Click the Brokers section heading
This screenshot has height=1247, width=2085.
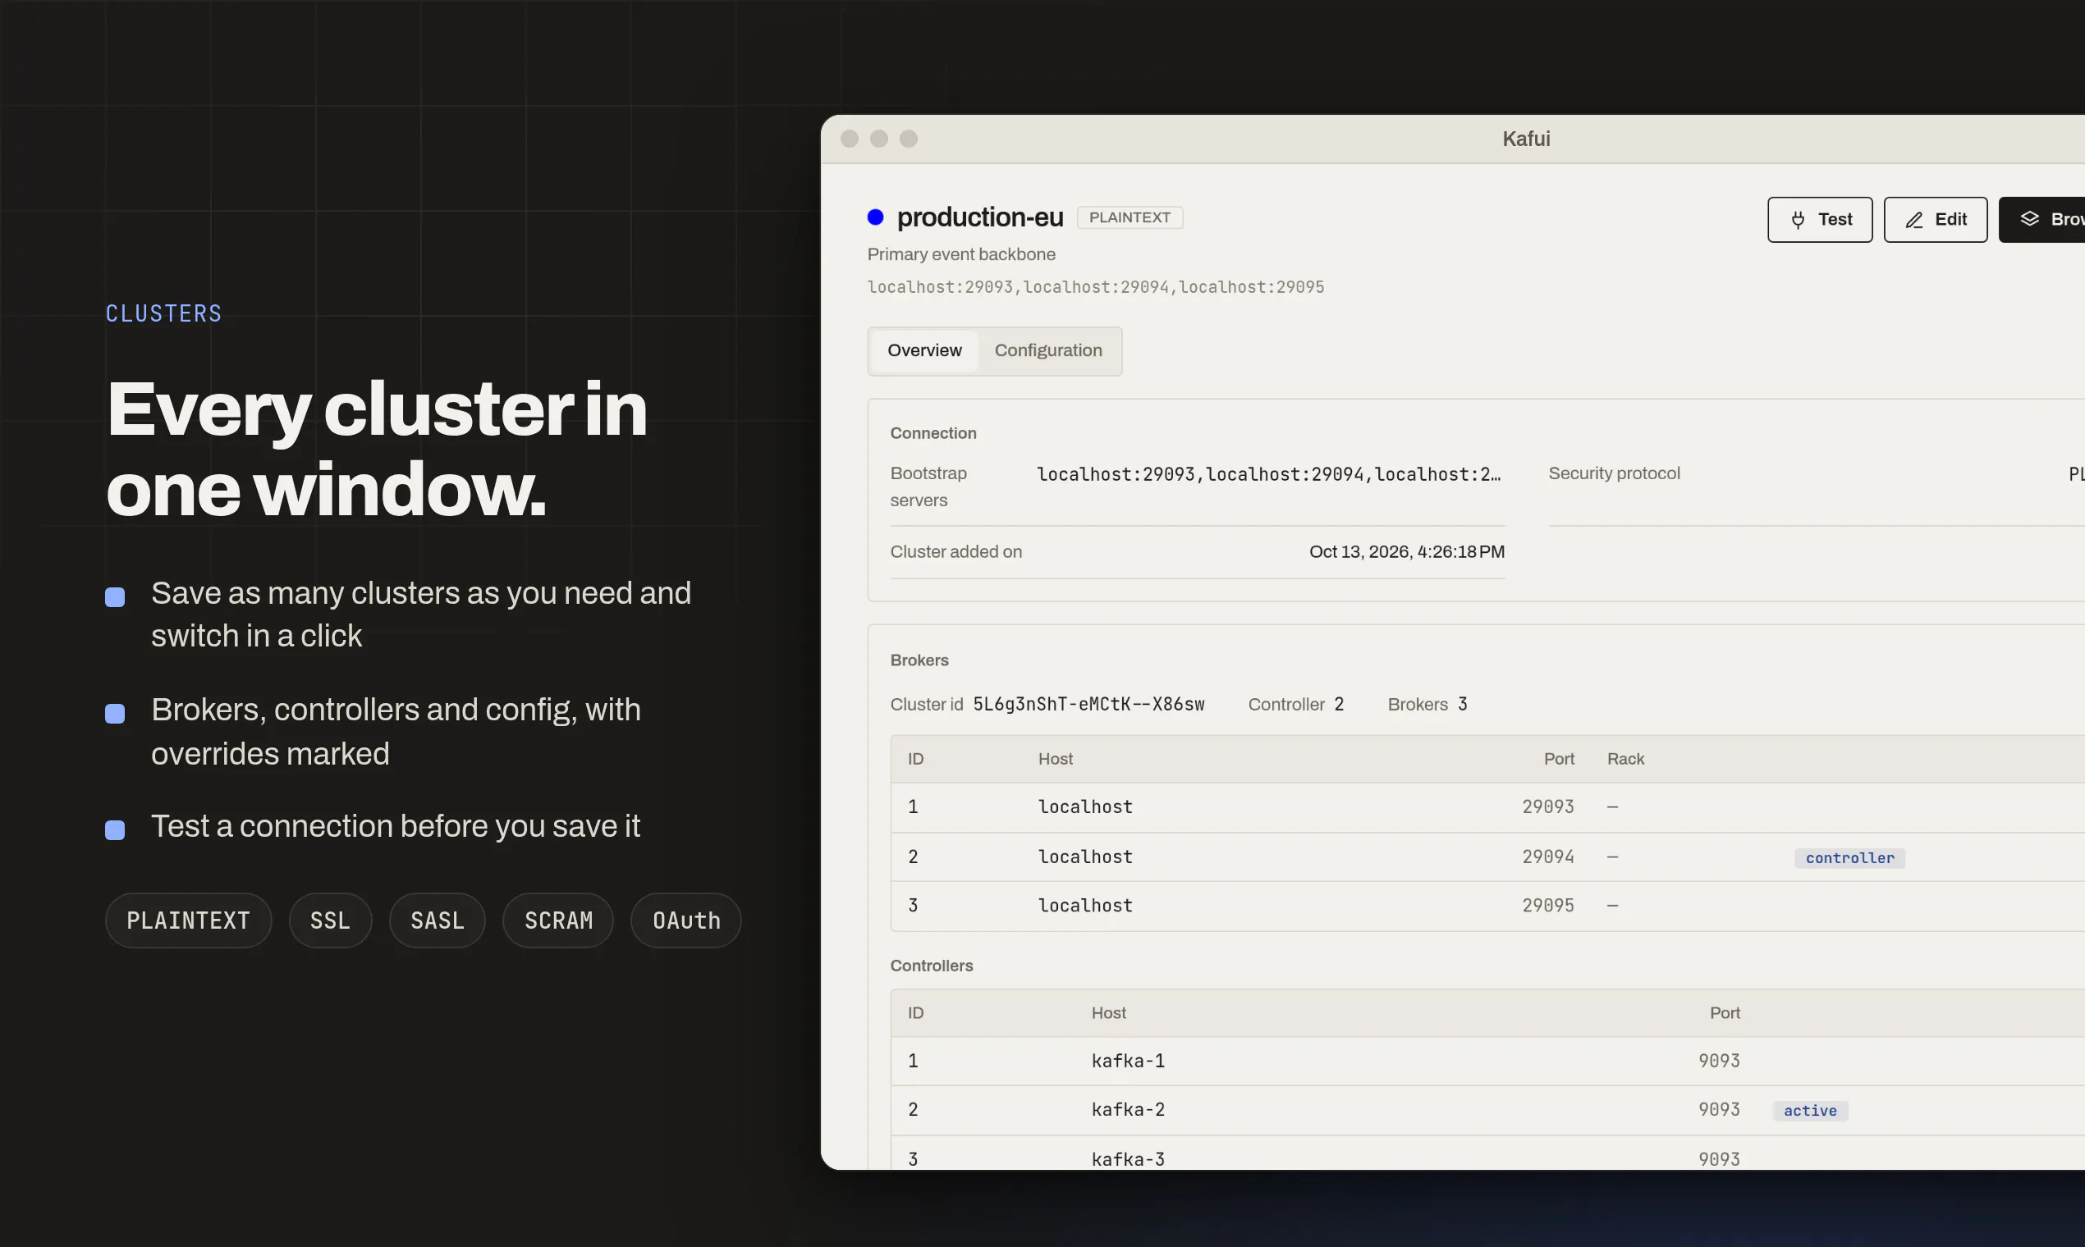coord(919,660)
